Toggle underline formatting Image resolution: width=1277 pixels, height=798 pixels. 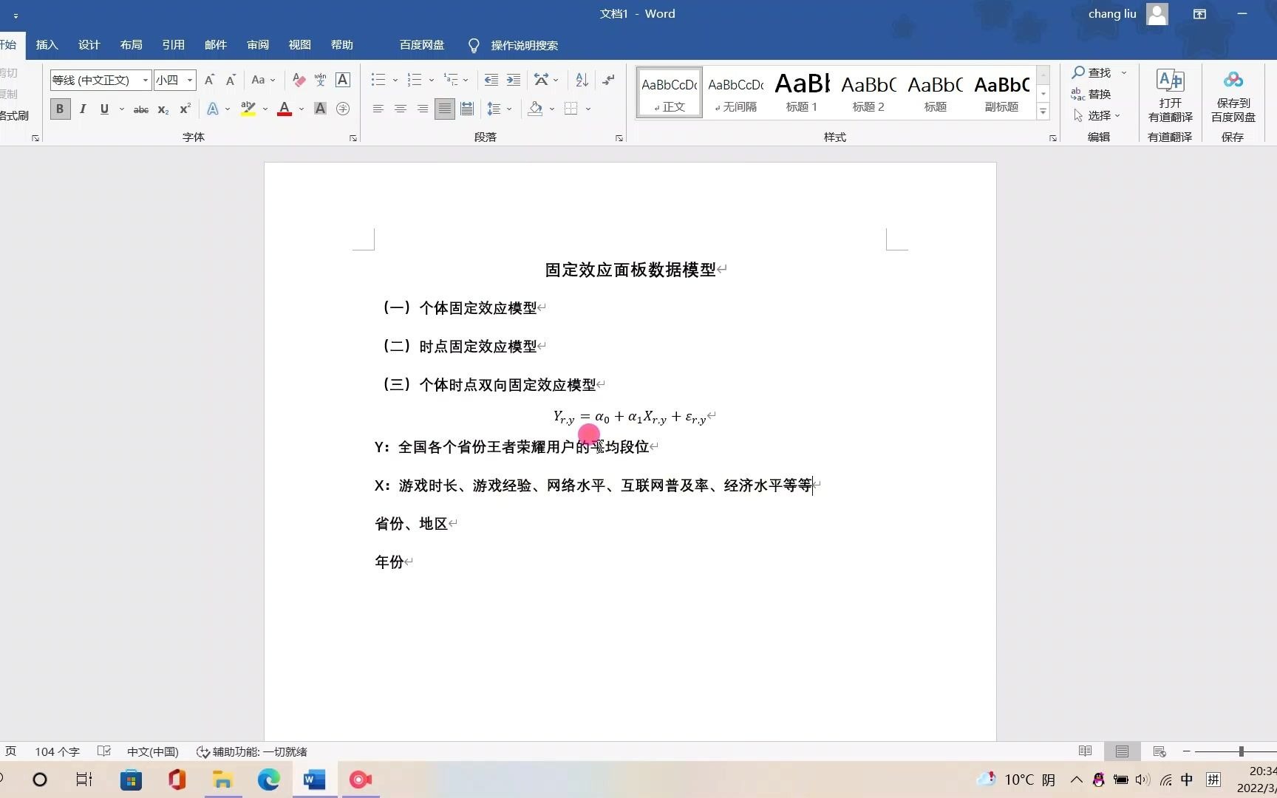104,109
